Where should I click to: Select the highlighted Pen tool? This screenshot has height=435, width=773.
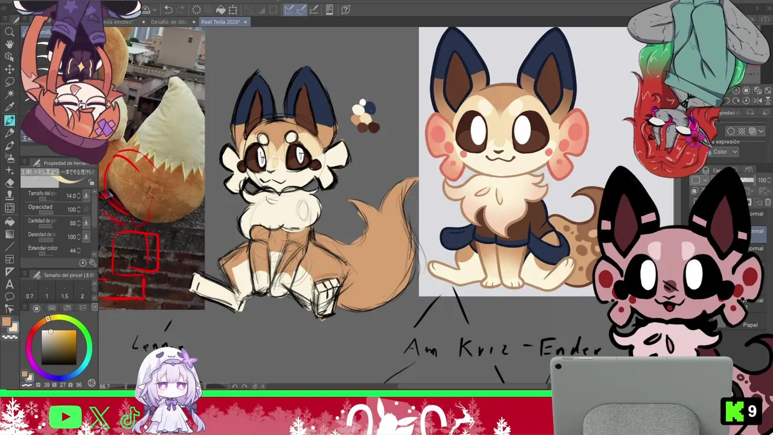tap(10, 120)
